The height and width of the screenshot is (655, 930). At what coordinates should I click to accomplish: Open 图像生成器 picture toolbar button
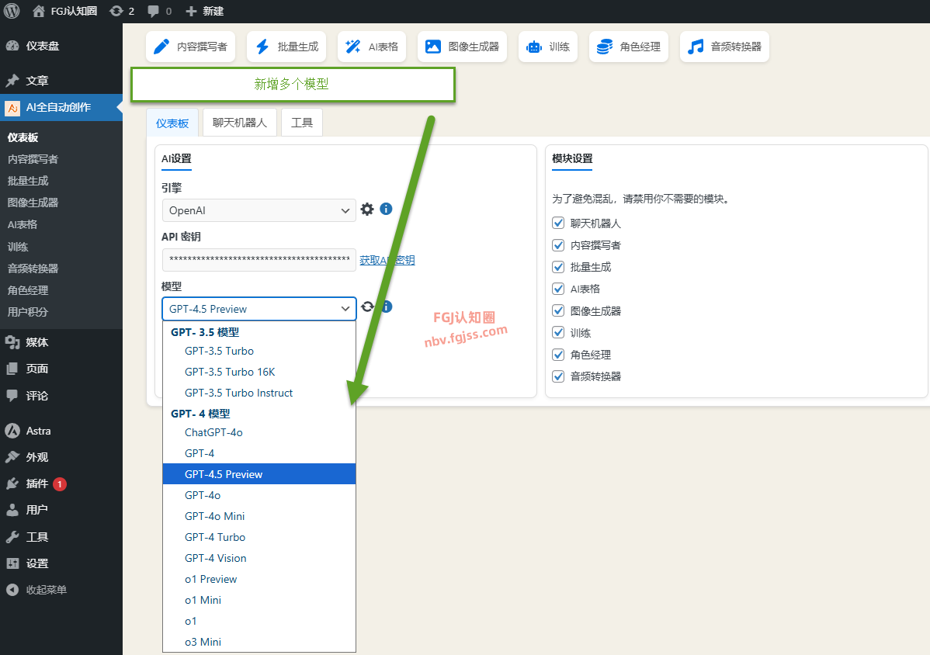point(462,47)
